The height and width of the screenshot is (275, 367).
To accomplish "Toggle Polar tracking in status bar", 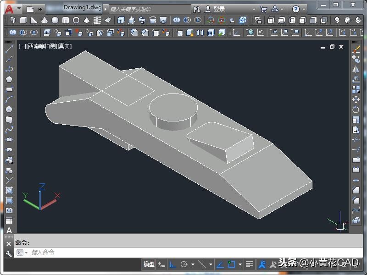I will click(184, 264).
